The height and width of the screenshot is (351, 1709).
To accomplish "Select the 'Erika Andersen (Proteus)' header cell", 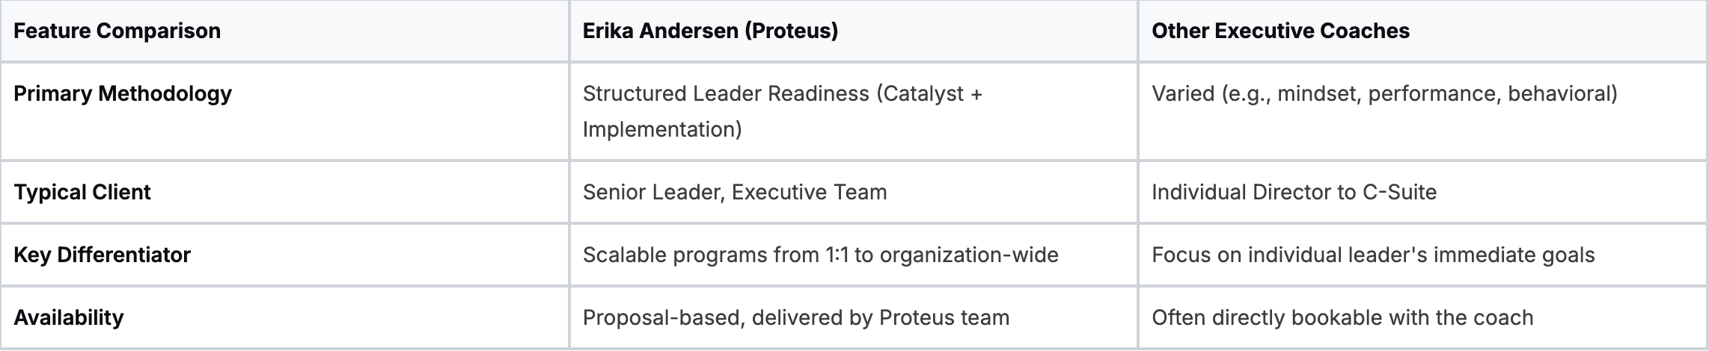I will tap(710, 31).
